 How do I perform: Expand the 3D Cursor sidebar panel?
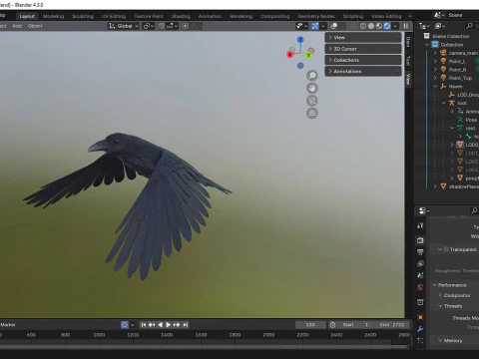point(363,49)
